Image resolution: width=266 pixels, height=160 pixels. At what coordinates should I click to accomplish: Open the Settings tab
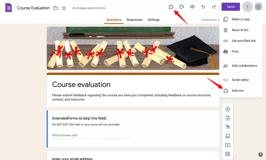(x=154, y=20)
